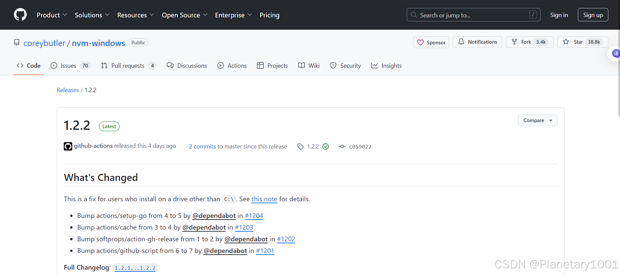The image size is (620, 275).
Task: Click the slash shortcut icon in search
Action: pos(533,15)
